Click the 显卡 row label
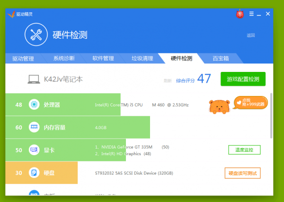Image resolution: width=284 pixels, height=202 pixels. point(49,150)
